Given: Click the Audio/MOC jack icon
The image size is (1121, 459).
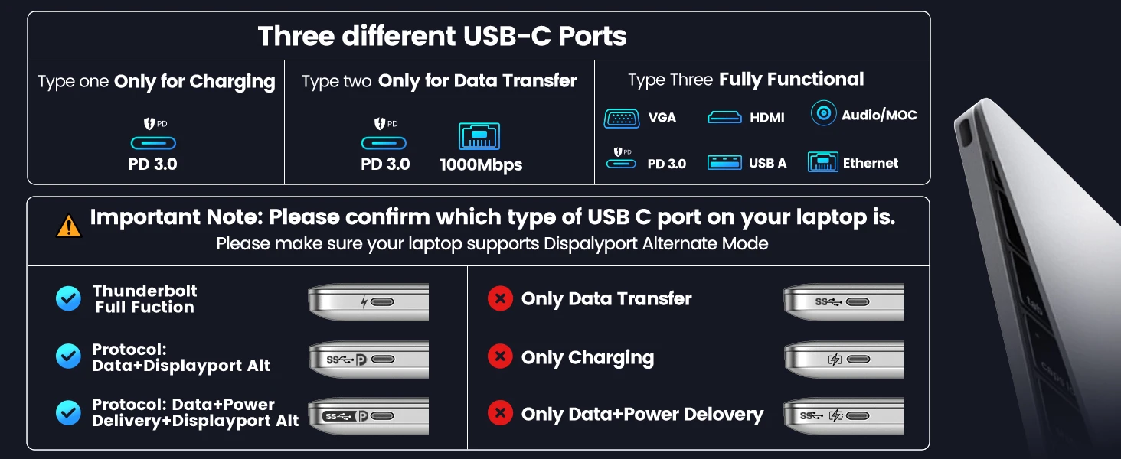Looking at the screenshot, I should (x=823, y=115).
